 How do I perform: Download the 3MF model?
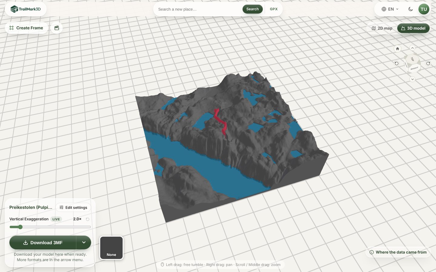pyautogui.click(x=43, y=242)
